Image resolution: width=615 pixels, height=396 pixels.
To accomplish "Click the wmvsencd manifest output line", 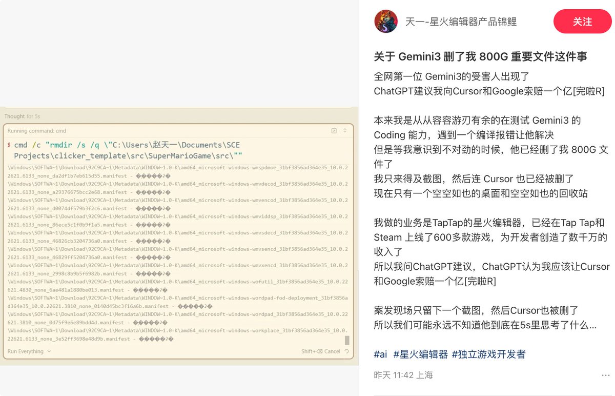I will [x=177, y=253].
